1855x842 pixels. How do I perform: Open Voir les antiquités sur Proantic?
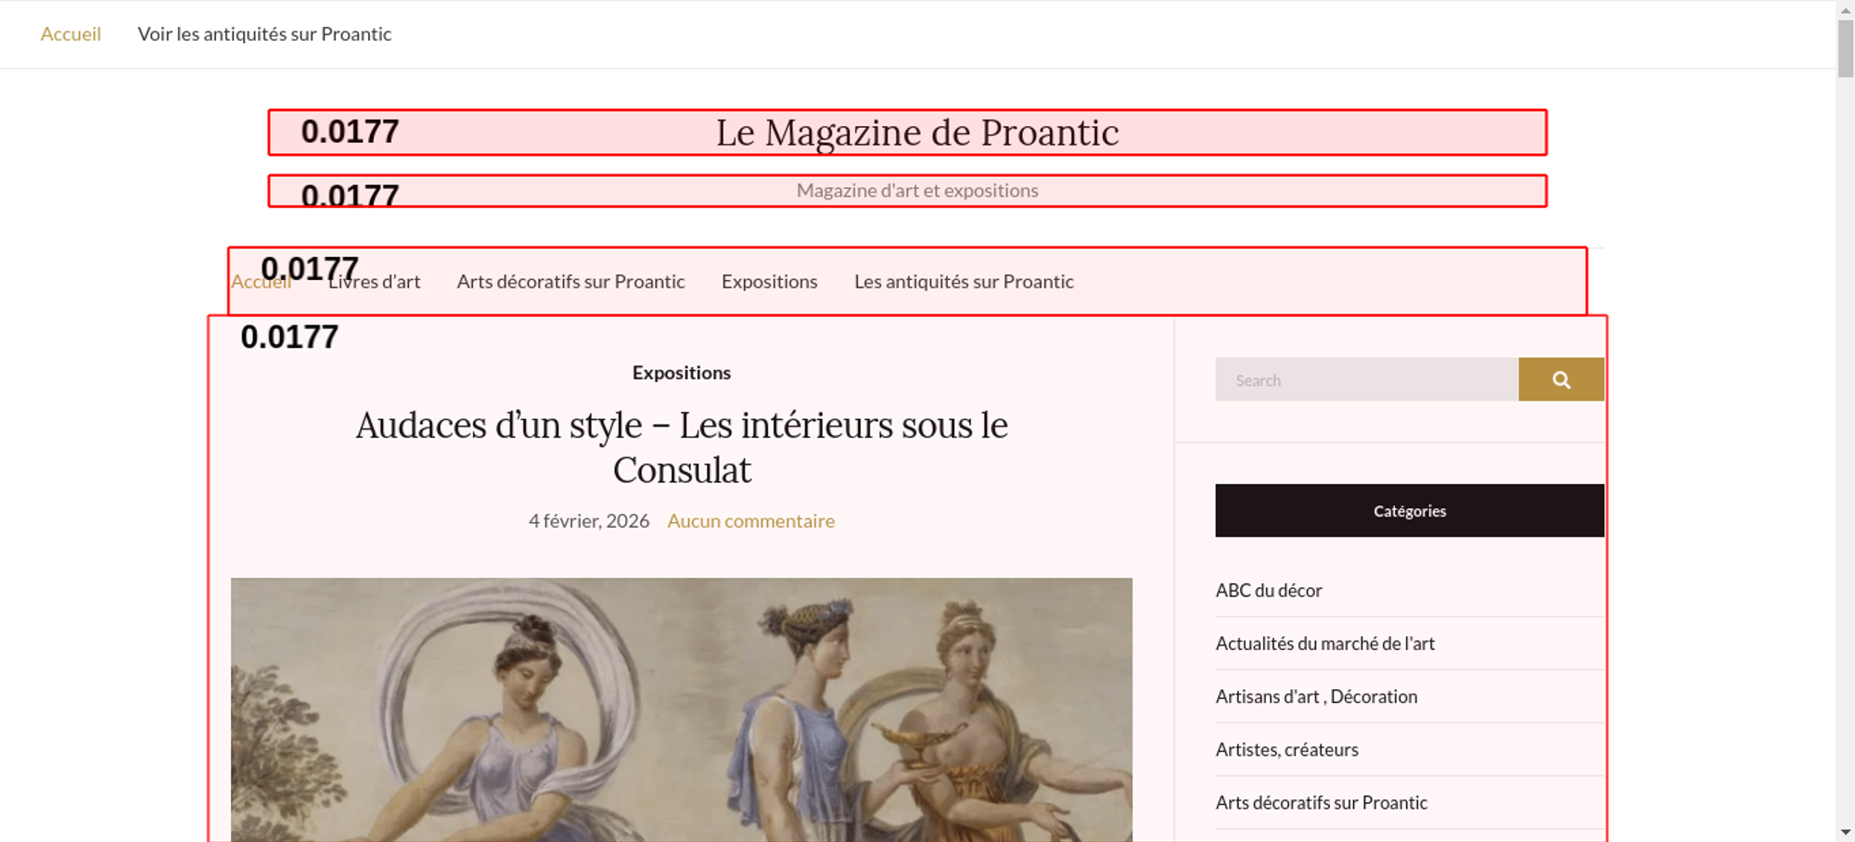pos(264,34)
